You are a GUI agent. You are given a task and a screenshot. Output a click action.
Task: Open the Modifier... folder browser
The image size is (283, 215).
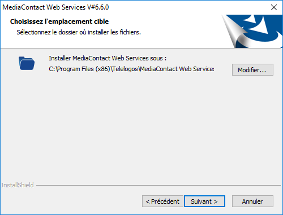(252, 70)
